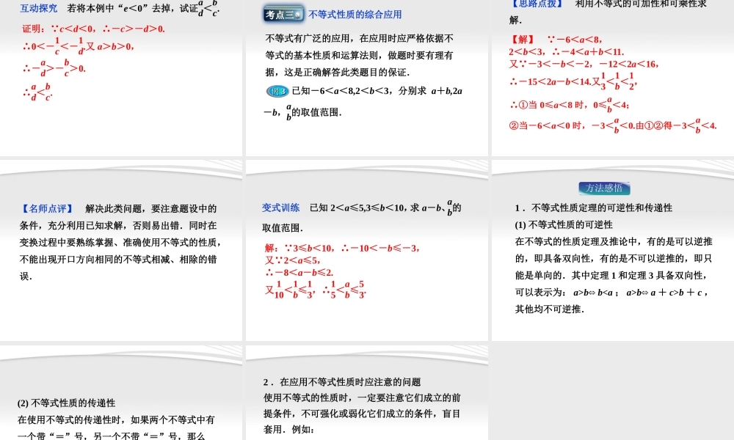The image size is (734, 440).
Task: Select the red 证明 line text
Action: click(x=94, y=29)
